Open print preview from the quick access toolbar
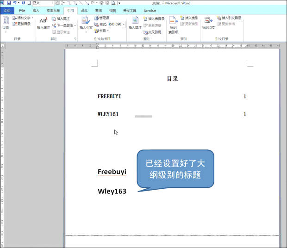Screen dimensions: 287x248 (x=113, y=3)
